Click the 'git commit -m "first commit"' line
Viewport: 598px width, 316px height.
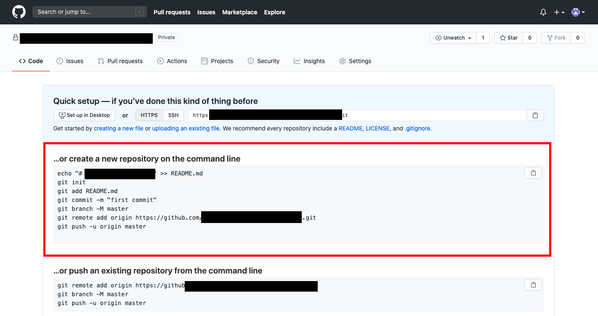pyautogui.click(x=107, y=200)
